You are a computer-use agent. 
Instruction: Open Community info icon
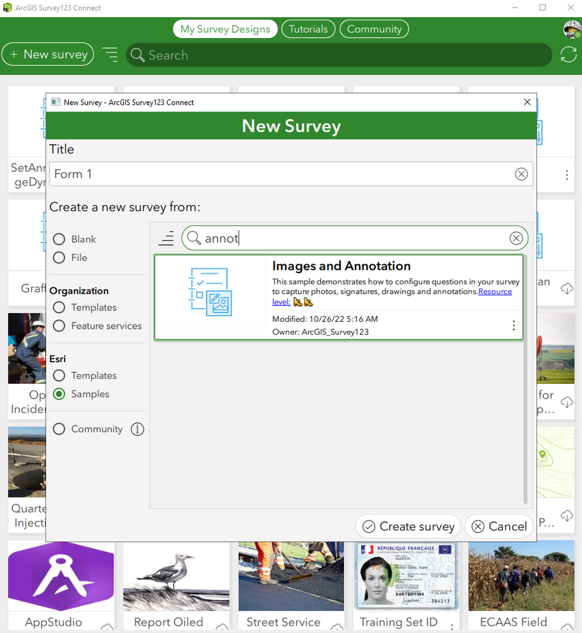click(137, 429)
